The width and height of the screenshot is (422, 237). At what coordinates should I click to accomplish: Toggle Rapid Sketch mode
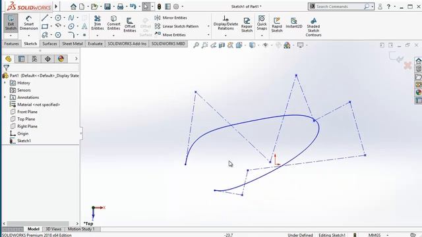click(x=277, y=25)
